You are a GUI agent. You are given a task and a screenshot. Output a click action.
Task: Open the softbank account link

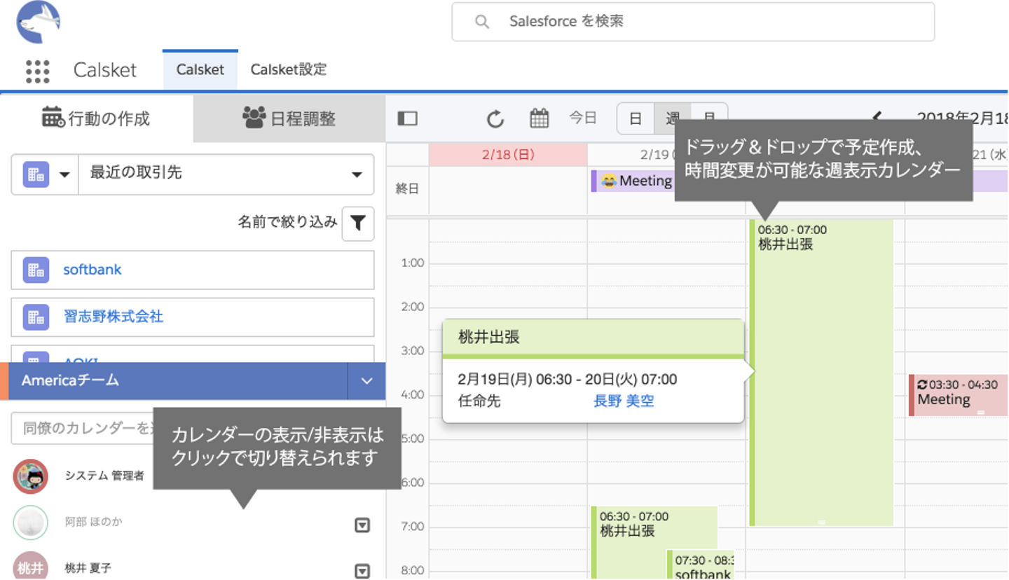pos(92,270)
